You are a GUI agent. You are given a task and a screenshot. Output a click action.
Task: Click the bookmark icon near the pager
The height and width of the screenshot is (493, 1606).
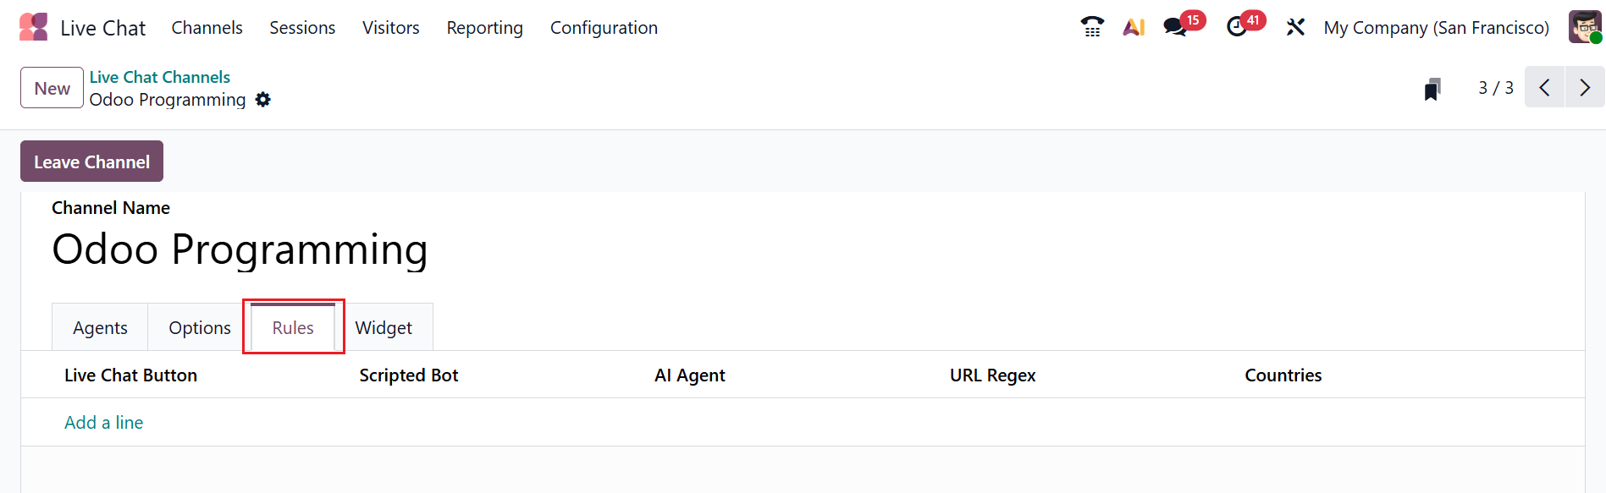(1432, 89)
